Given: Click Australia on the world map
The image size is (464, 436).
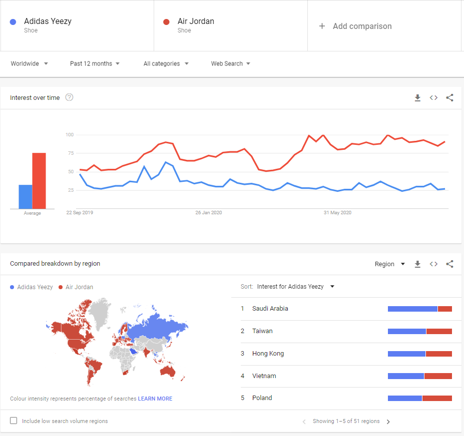Looking at the screenshot, I should (x=168, y=371).
